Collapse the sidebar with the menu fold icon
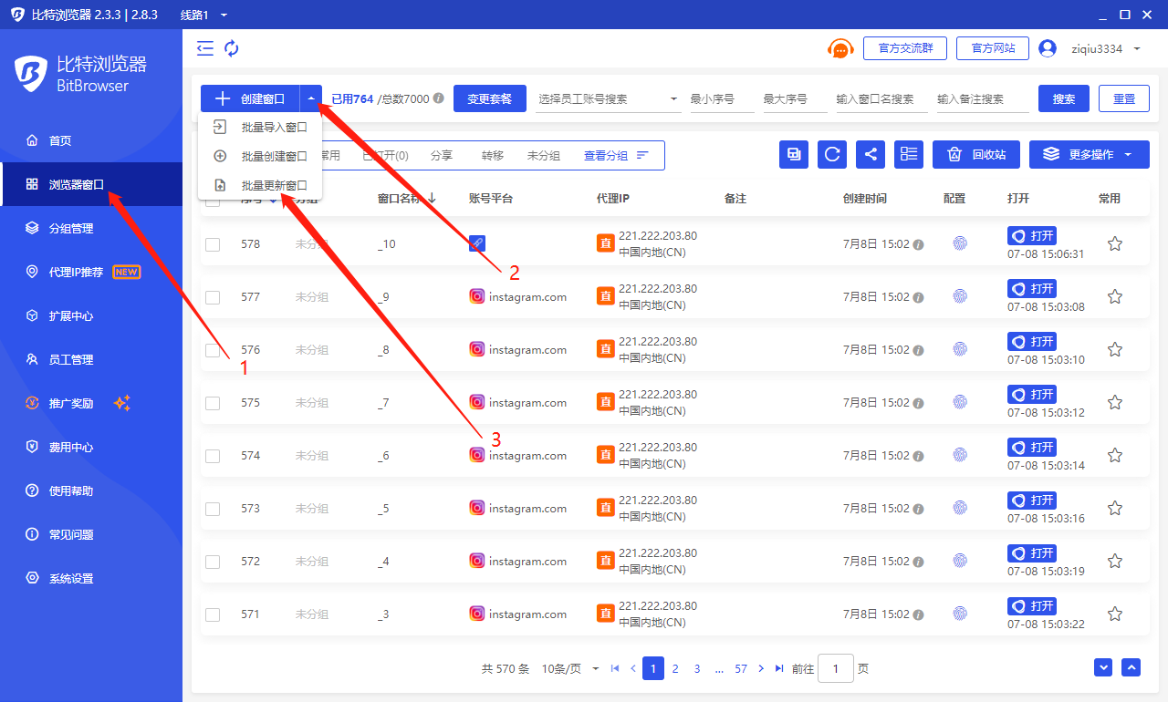The width and height of the screenshot is (1168, 702). pyautogui.click(x=205, y=48)
